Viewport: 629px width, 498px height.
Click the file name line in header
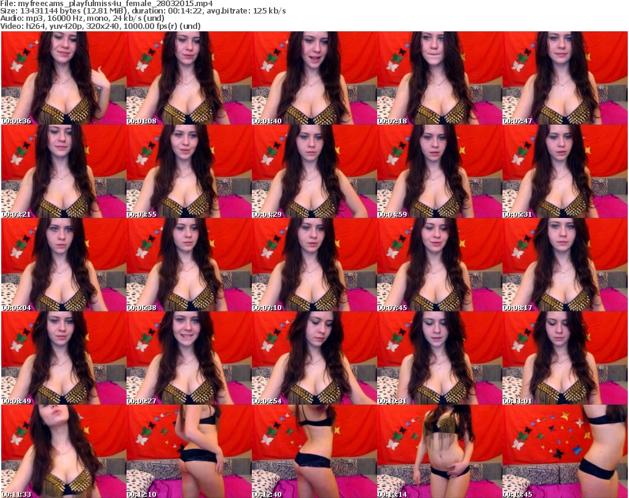tap(106, 4)
